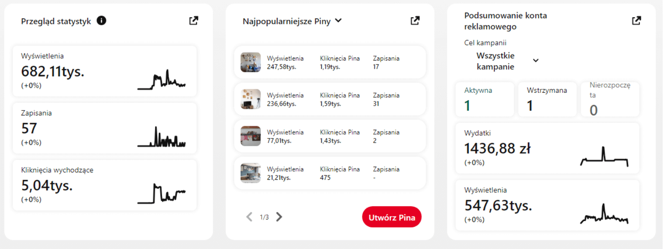Go to next page of top Pins
Screen dimensions: 664x249
point(279,217)
